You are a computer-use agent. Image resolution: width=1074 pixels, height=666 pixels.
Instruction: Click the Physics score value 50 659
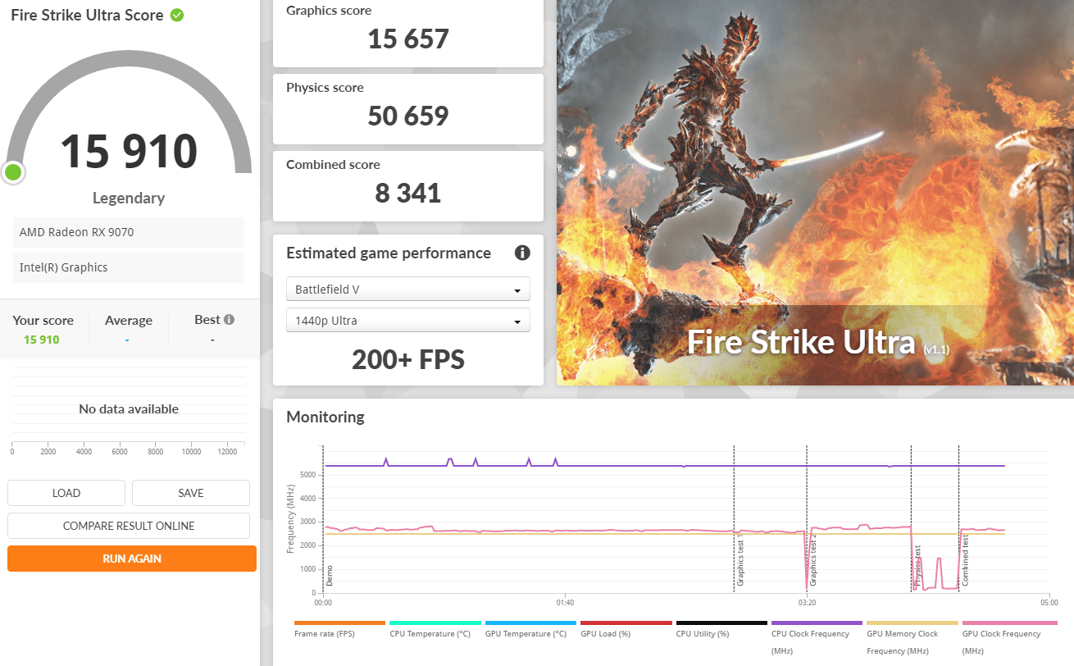(x=408, y=116)
